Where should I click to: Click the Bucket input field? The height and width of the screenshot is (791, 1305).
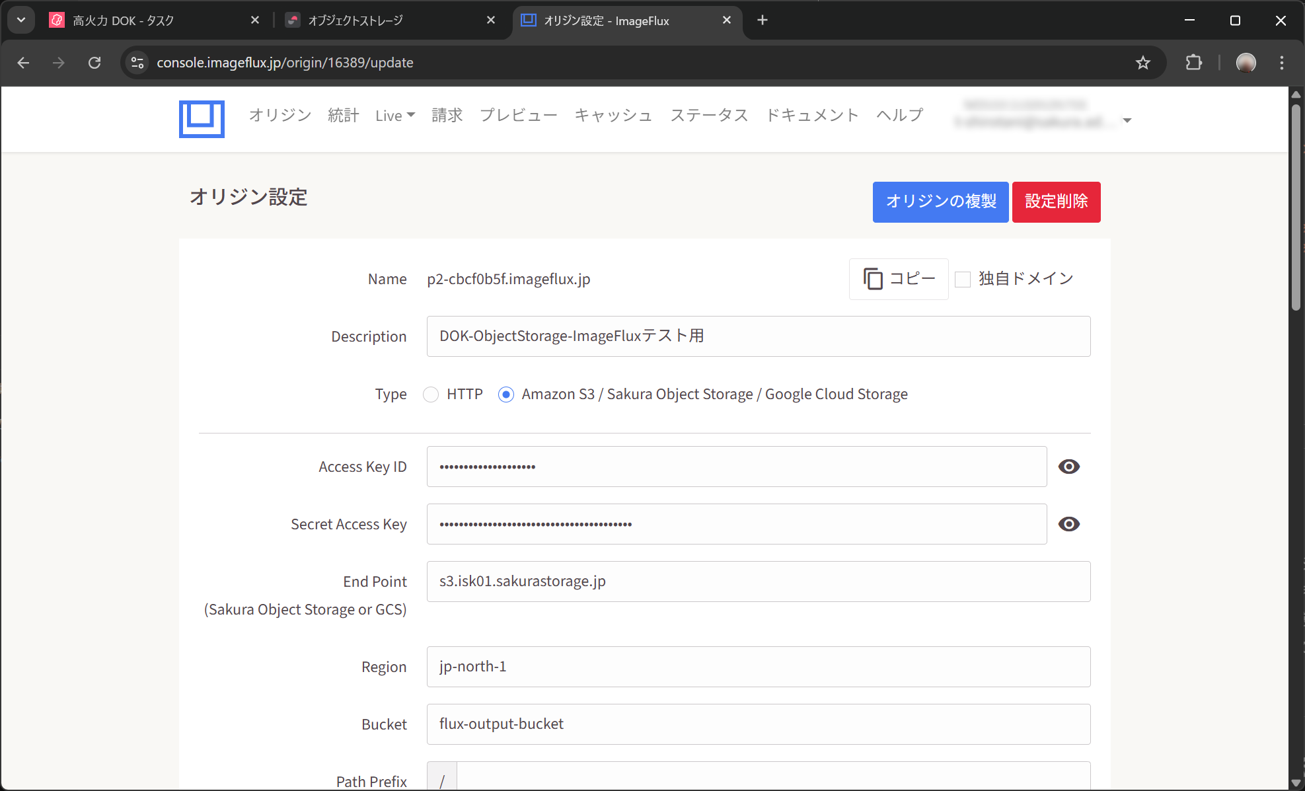click(758, 724)
